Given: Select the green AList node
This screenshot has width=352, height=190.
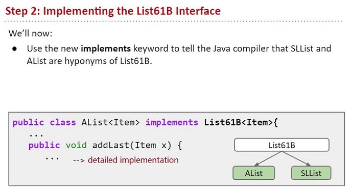Looking at the screenshot, I should [x=254, y=173].
